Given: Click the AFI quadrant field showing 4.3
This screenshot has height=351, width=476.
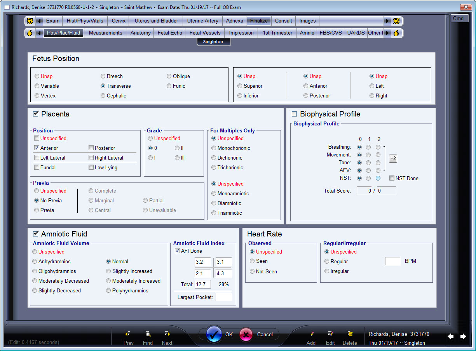Looking at the screenshot, I should [223, 273].
